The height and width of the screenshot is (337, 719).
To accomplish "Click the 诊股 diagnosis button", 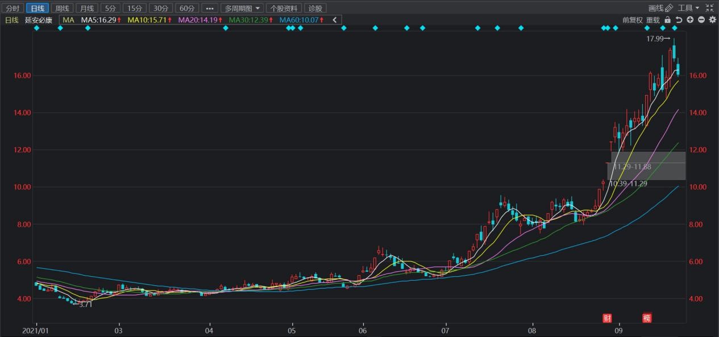I will [x=314, y=9].
